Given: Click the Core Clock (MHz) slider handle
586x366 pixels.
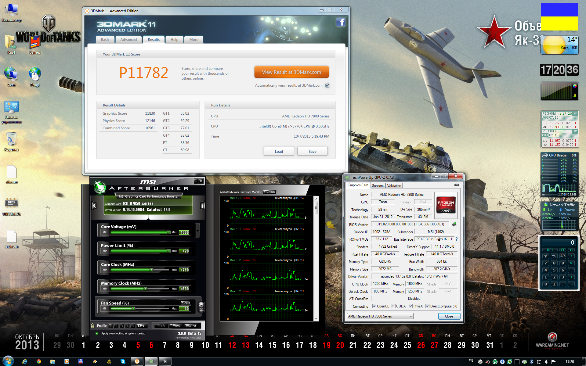Looking at the screenshot, I should pos(151,270).
